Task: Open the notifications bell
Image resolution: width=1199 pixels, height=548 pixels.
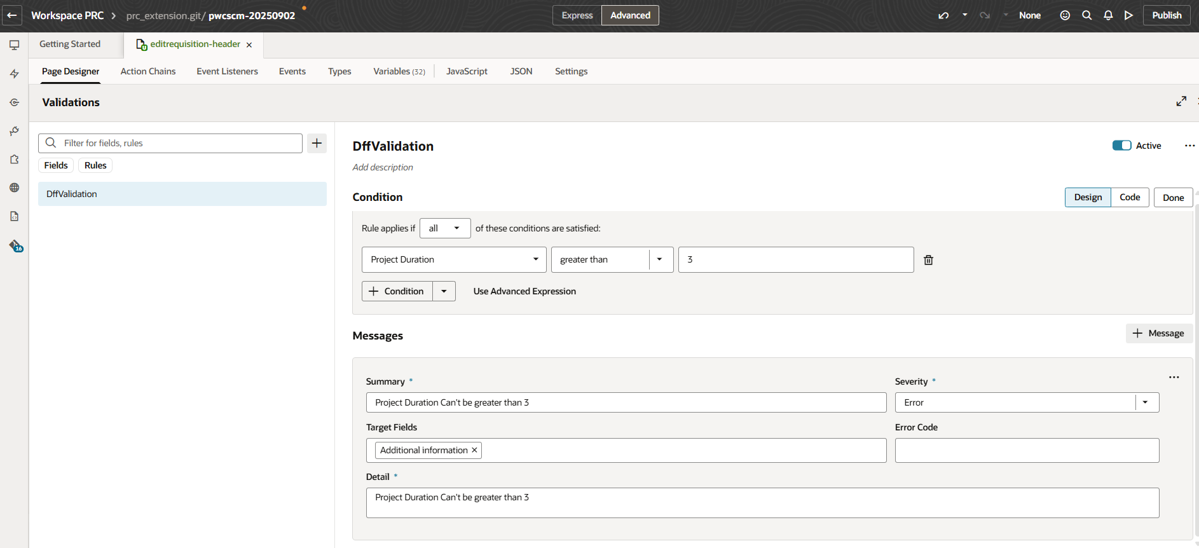Action: coord(1108,15)
